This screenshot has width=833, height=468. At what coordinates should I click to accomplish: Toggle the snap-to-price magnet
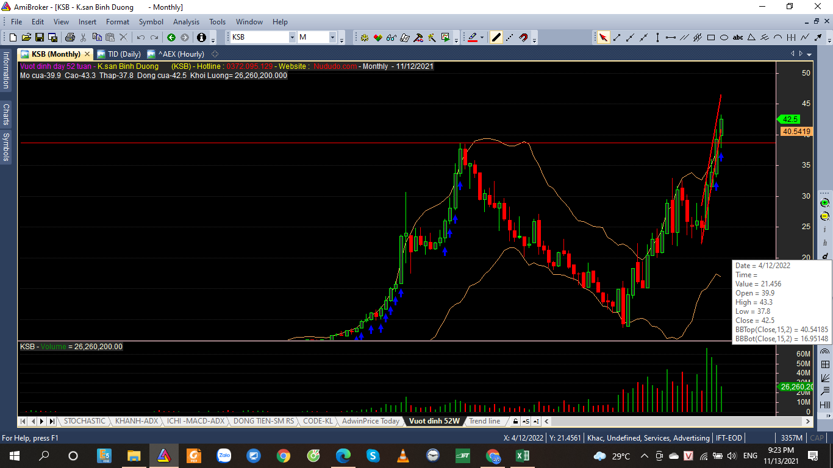[523, 37]
